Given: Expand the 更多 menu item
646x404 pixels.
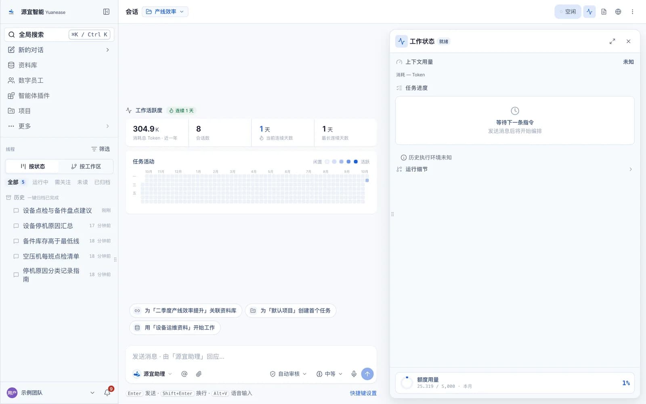Looking at the screenshot, I should (x=59, y=126).
